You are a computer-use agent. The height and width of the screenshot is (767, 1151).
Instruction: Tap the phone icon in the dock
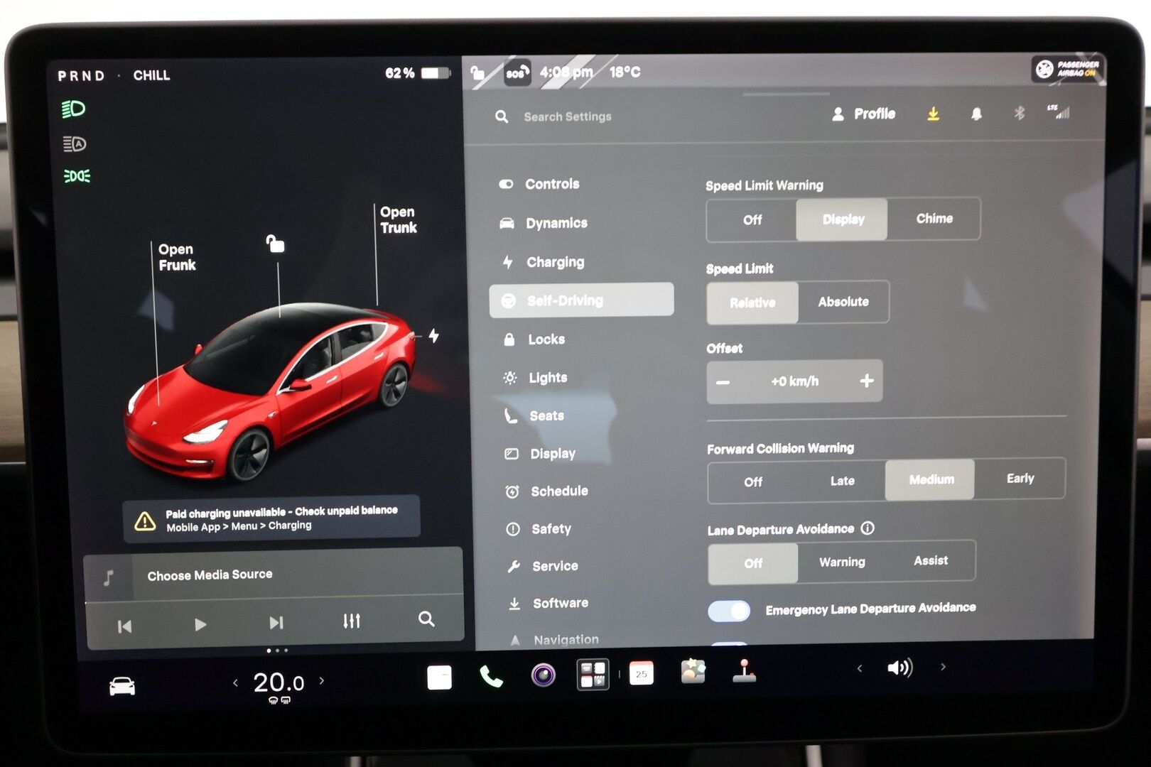491,676
